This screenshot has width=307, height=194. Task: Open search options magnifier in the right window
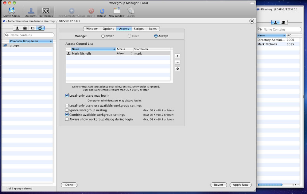click(260, 29)
